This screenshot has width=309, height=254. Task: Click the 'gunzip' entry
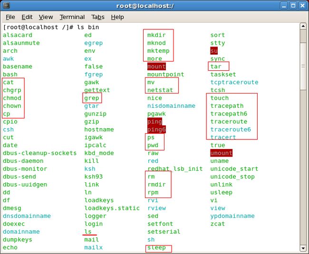96,114
